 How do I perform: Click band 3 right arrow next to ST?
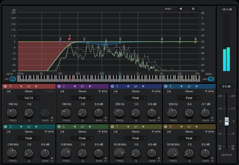pos(143,86)
